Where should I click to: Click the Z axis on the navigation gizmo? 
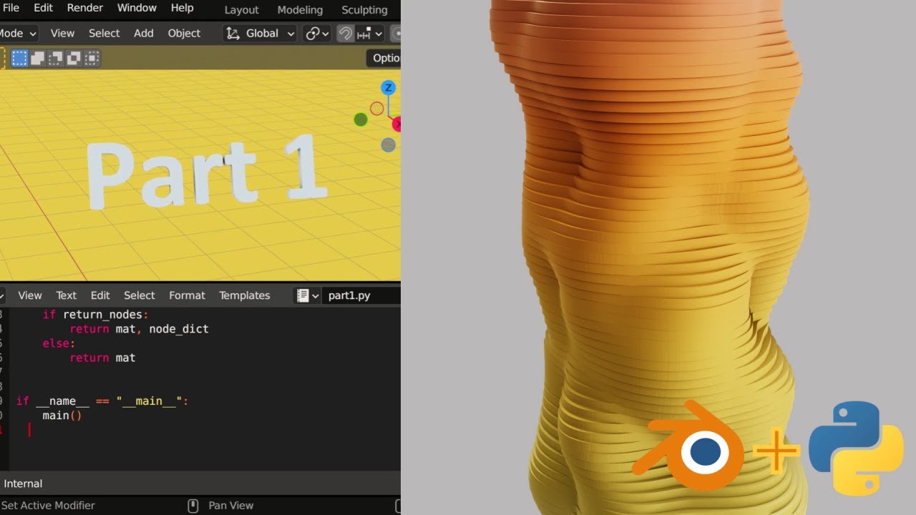387,88
